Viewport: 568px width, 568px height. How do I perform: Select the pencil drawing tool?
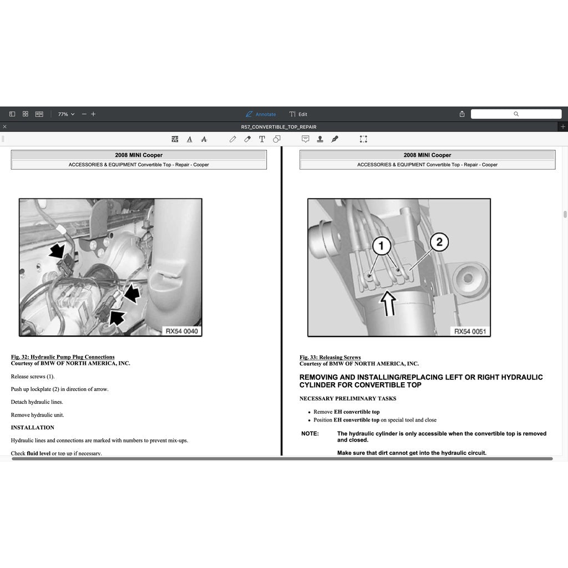point(233,139)
